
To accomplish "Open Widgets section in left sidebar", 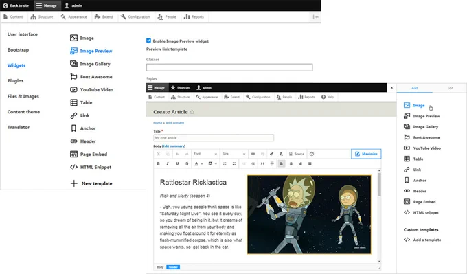I will coord(16,65).
